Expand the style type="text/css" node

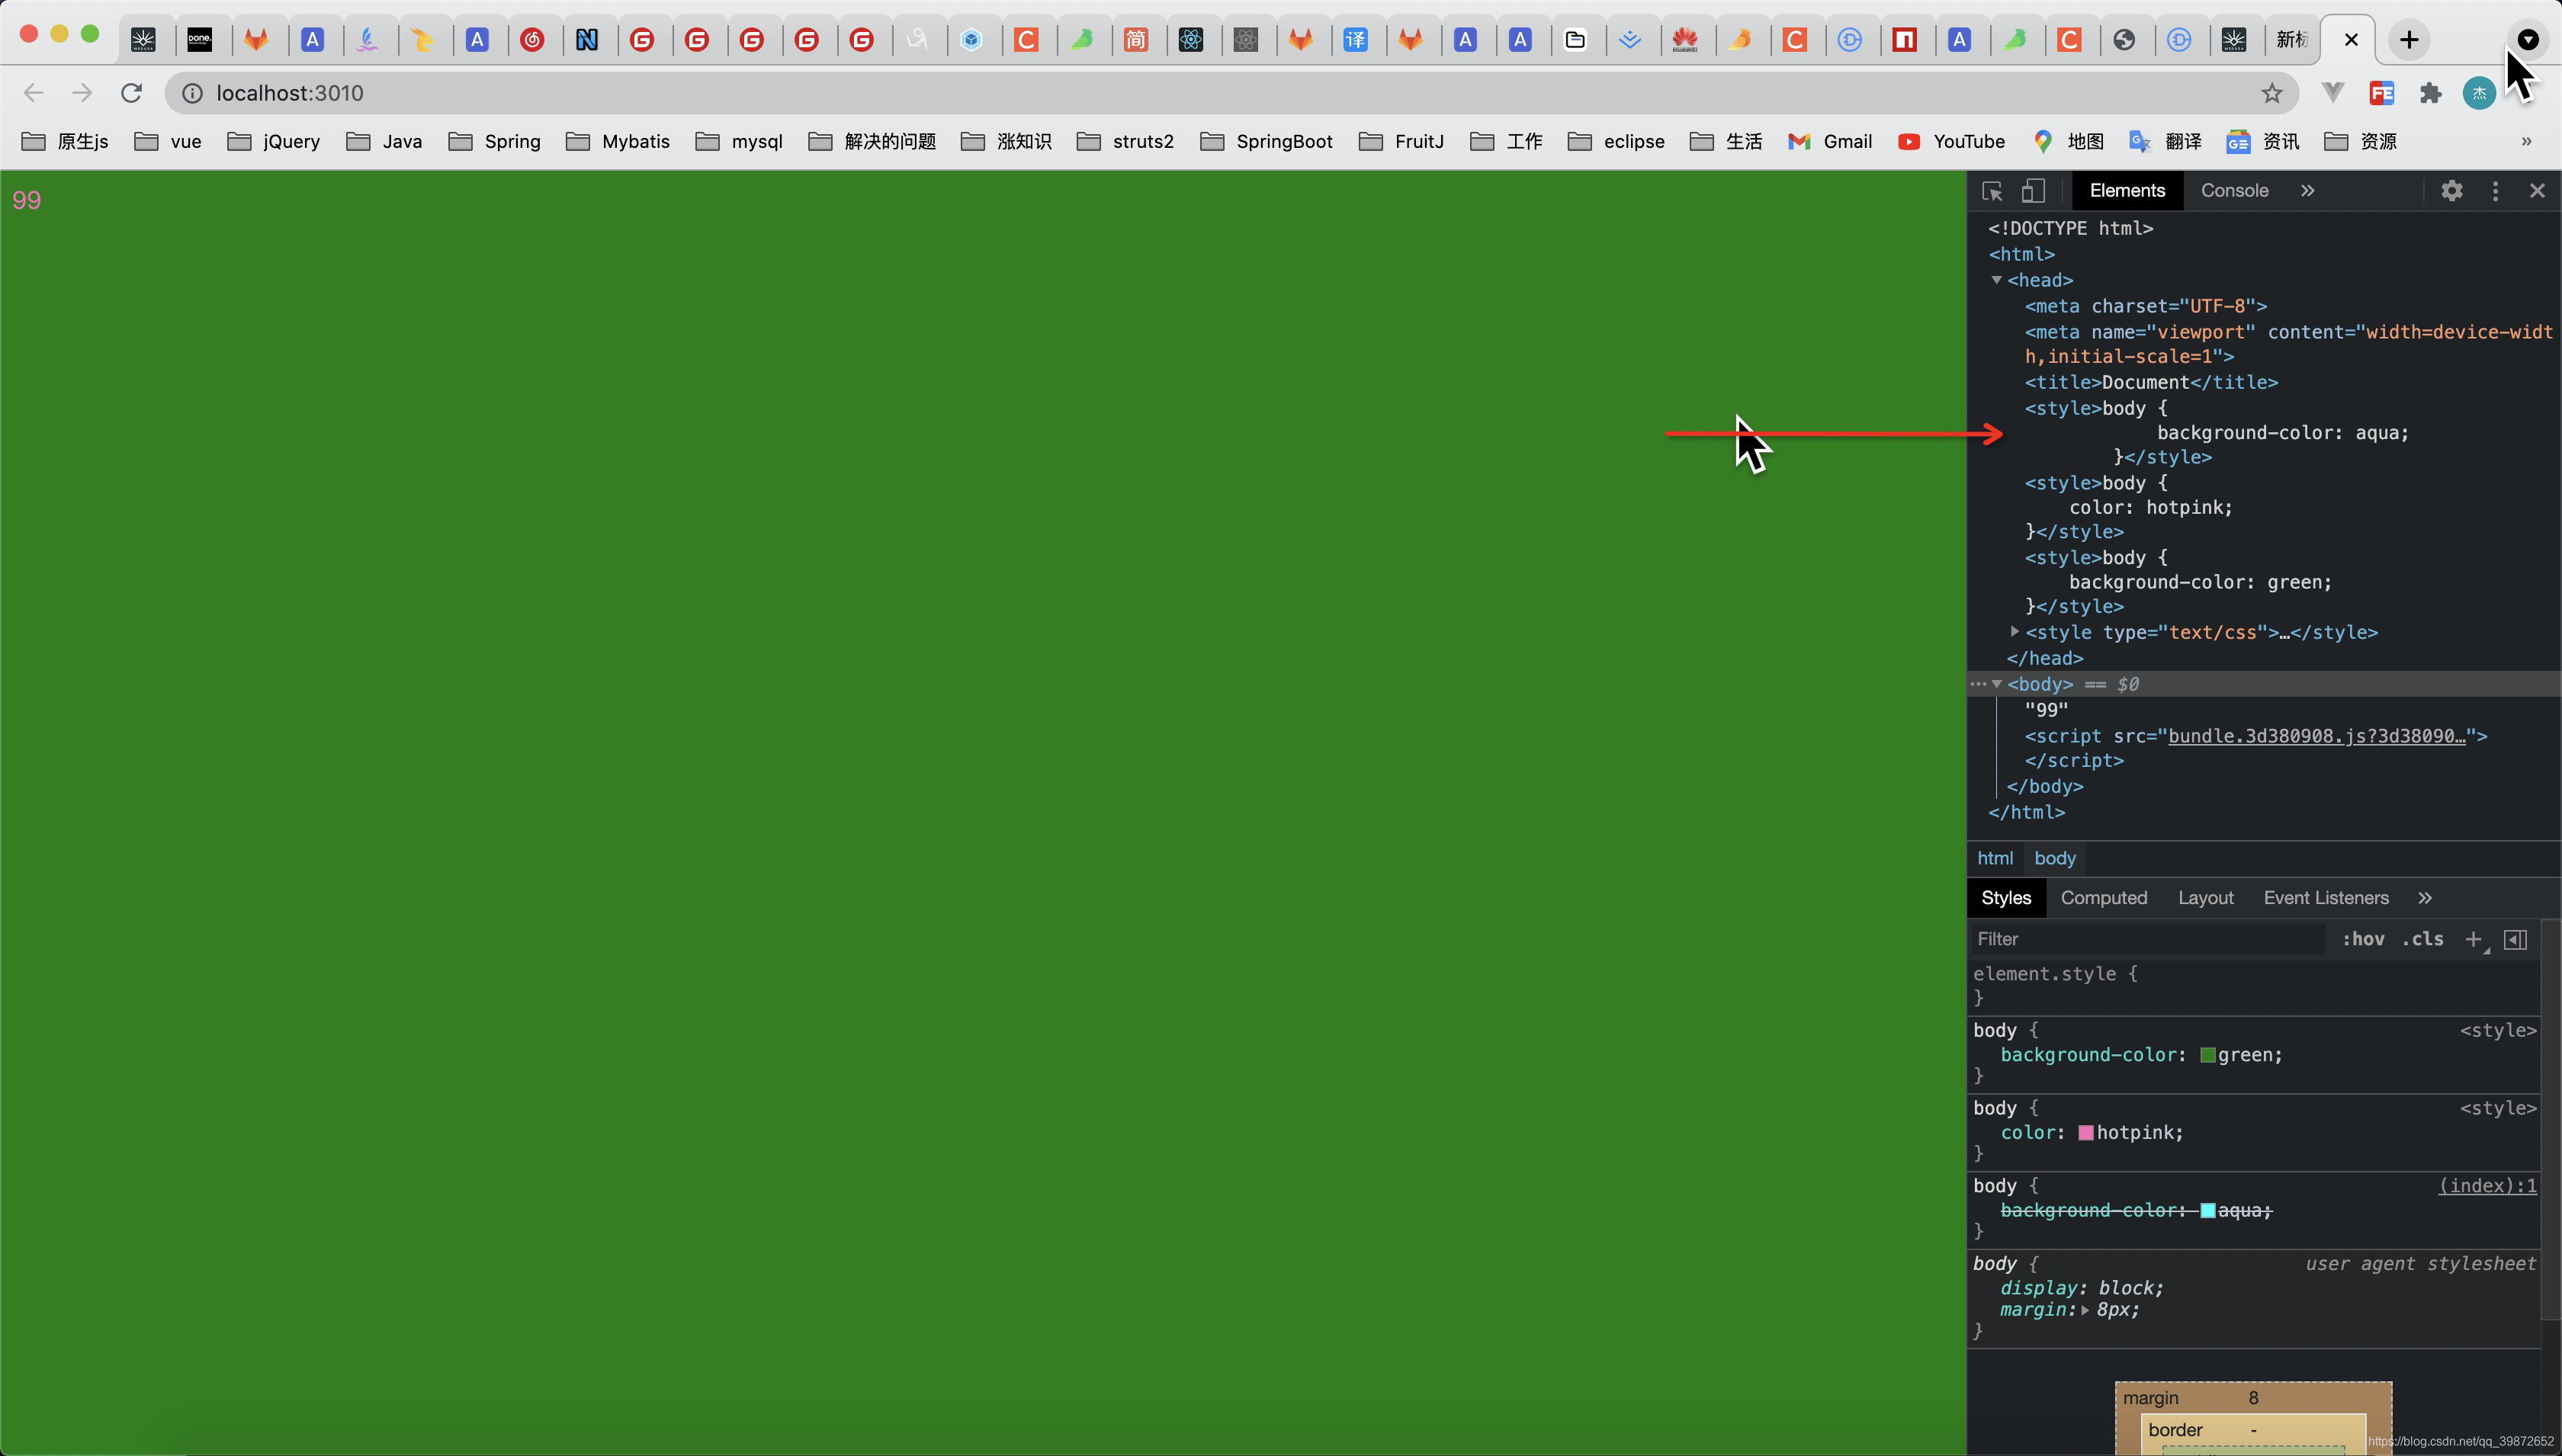pos(2015,632)
